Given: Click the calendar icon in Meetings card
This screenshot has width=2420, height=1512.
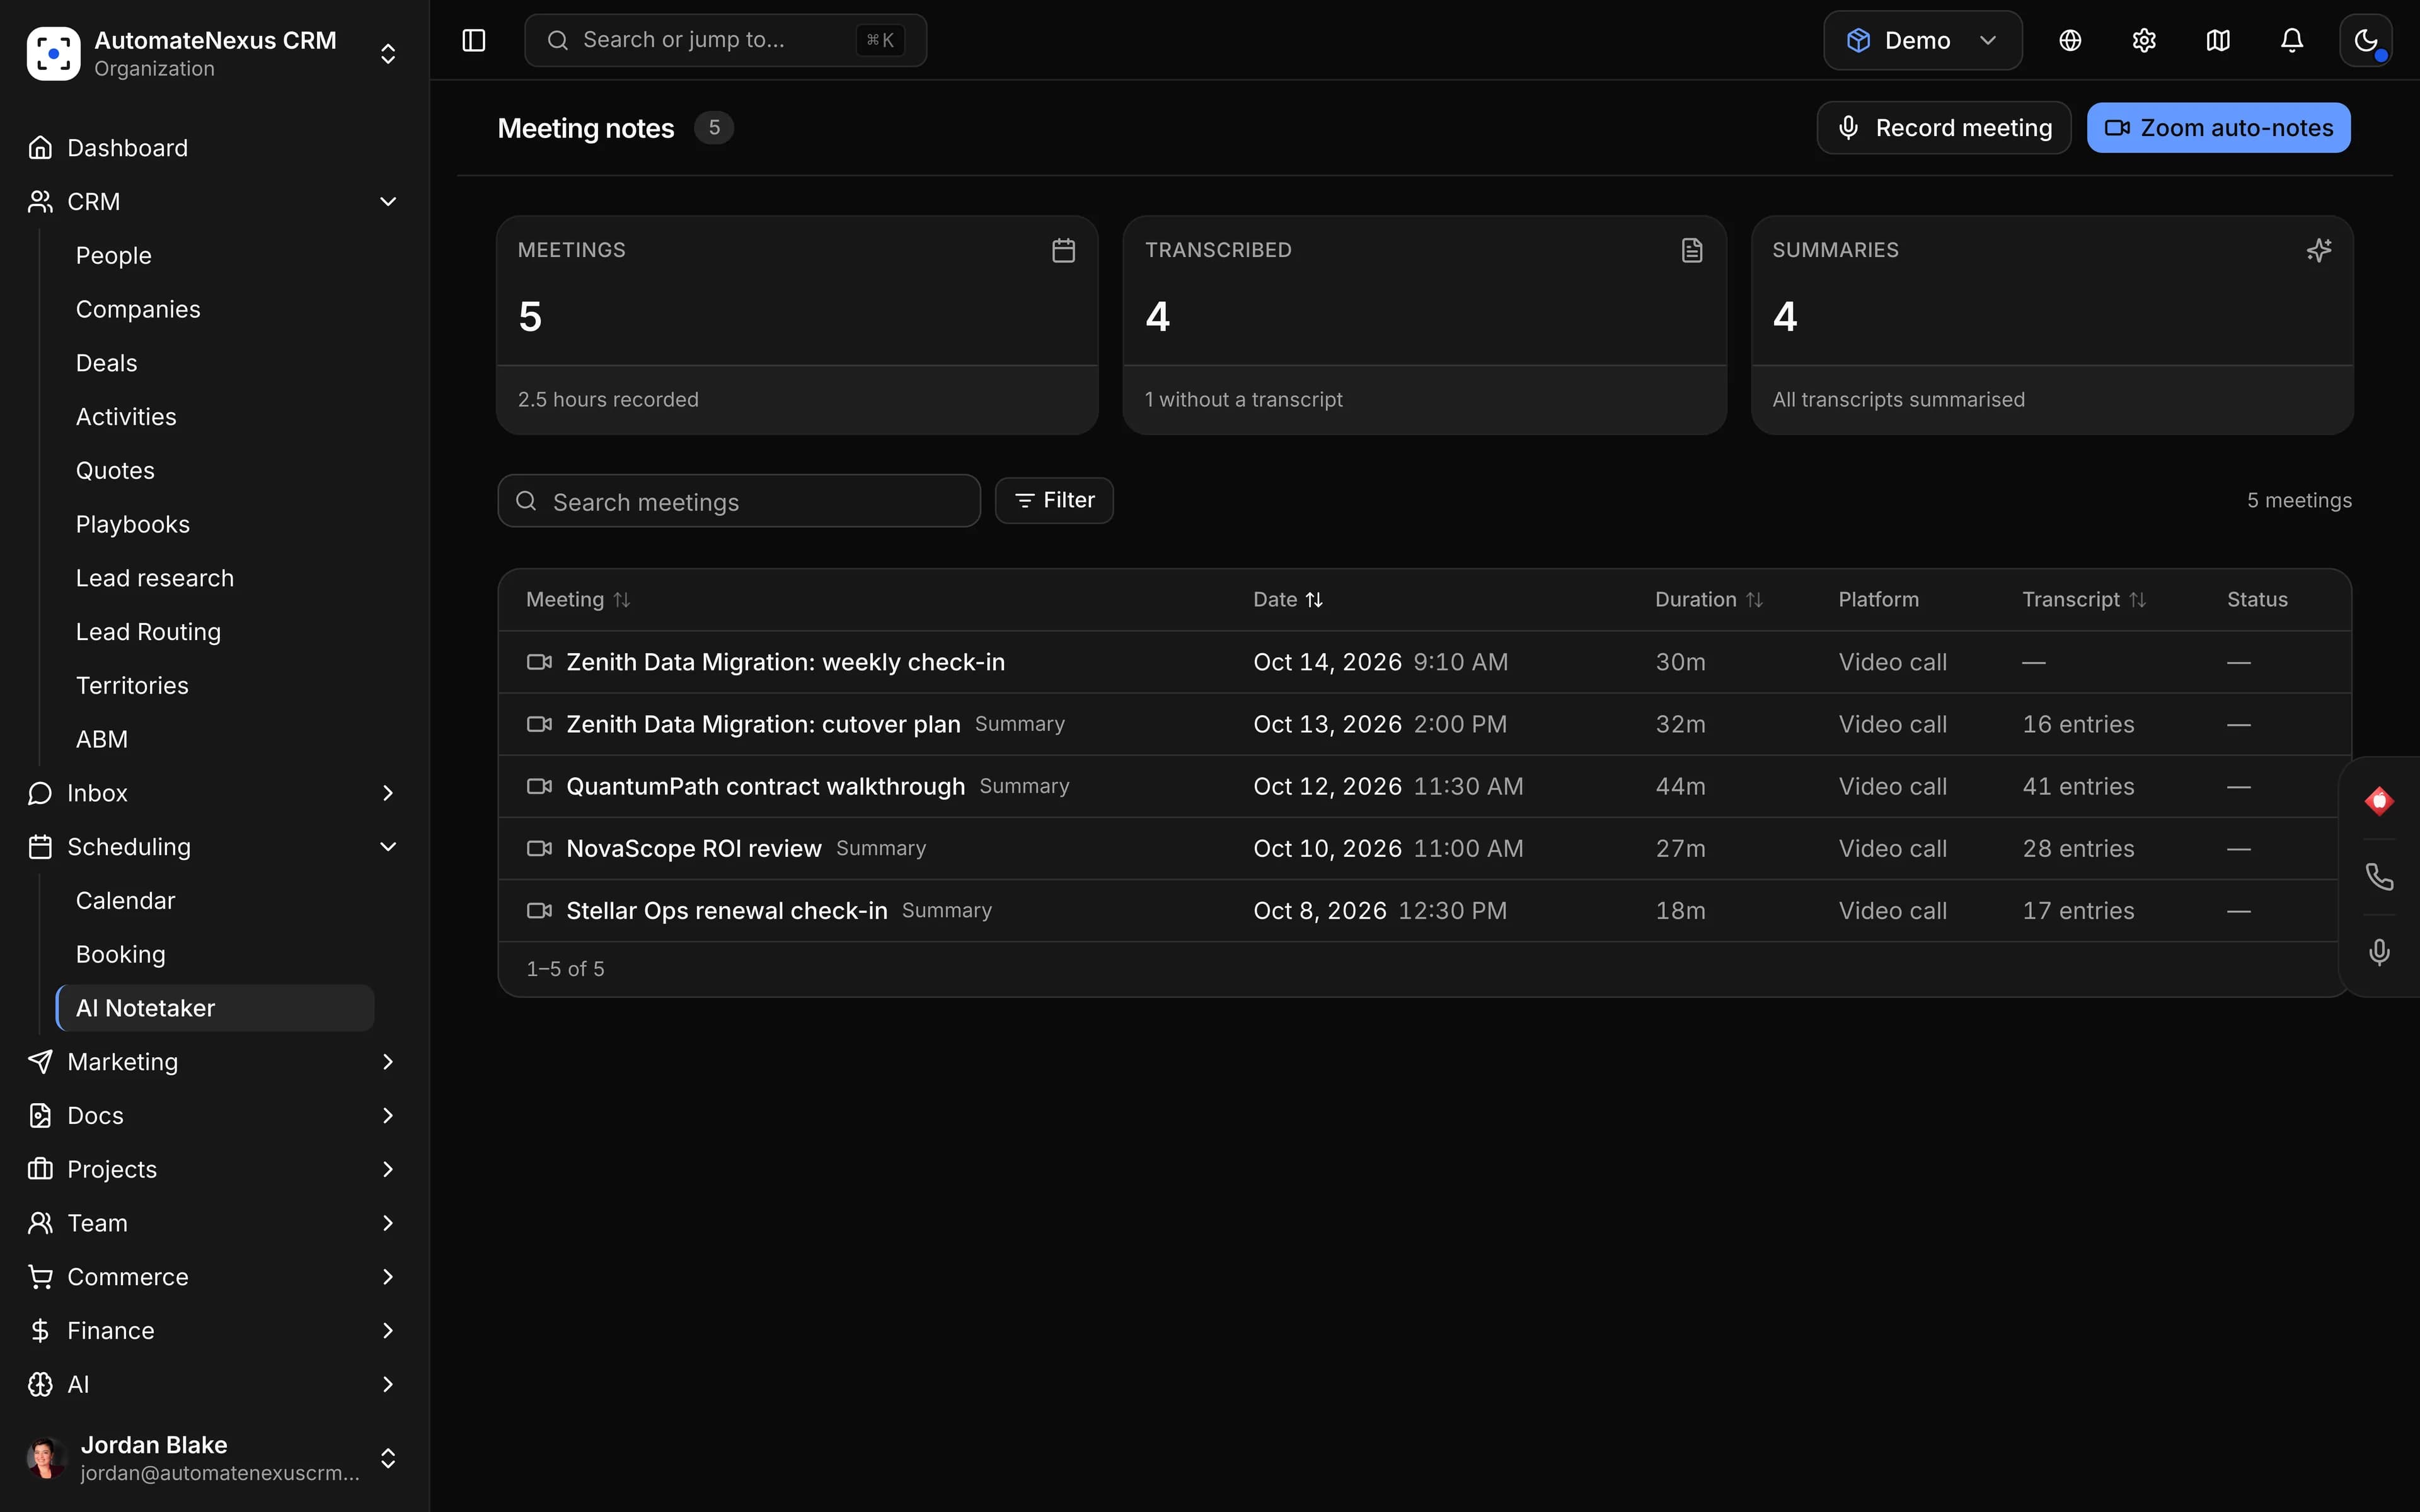Looking at the screenshot, I should coord(1063,250).
